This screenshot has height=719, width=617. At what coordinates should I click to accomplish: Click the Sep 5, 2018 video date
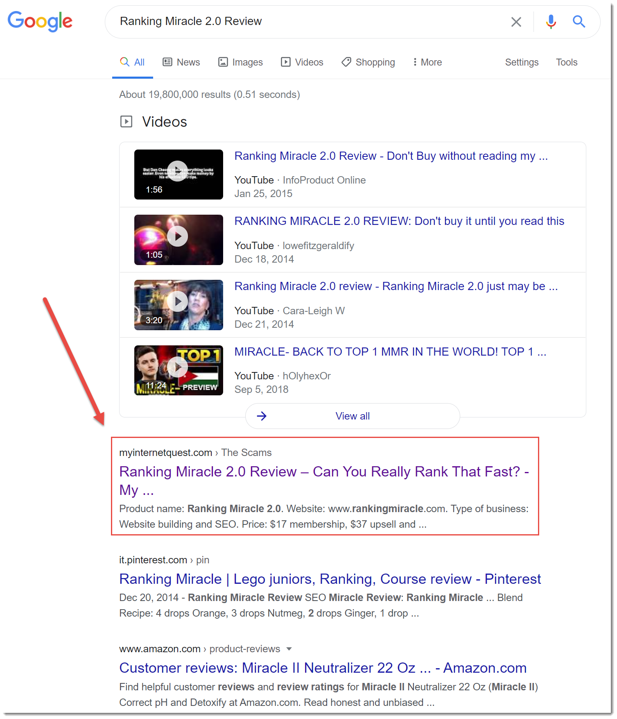click(x=261, y=390)
